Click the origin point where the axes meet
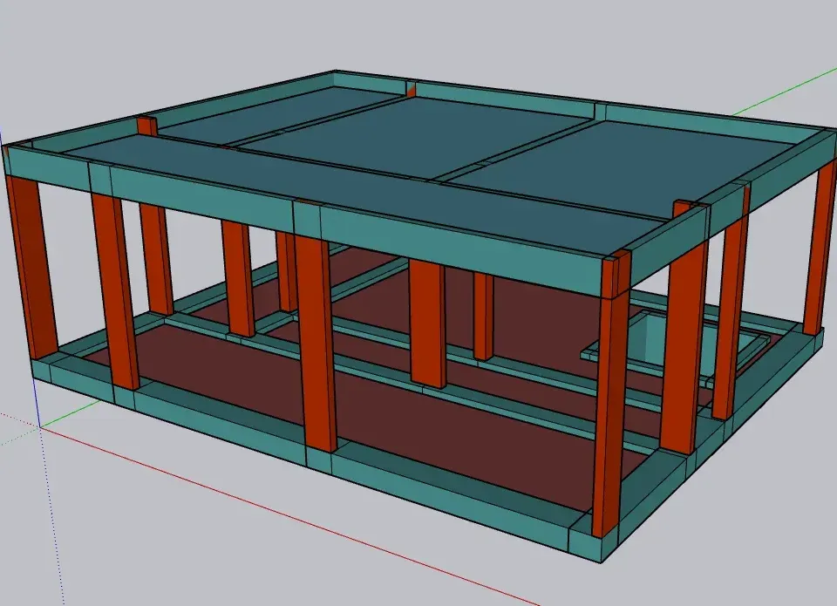This screenshot has width=837, height=606. [39, 426]
